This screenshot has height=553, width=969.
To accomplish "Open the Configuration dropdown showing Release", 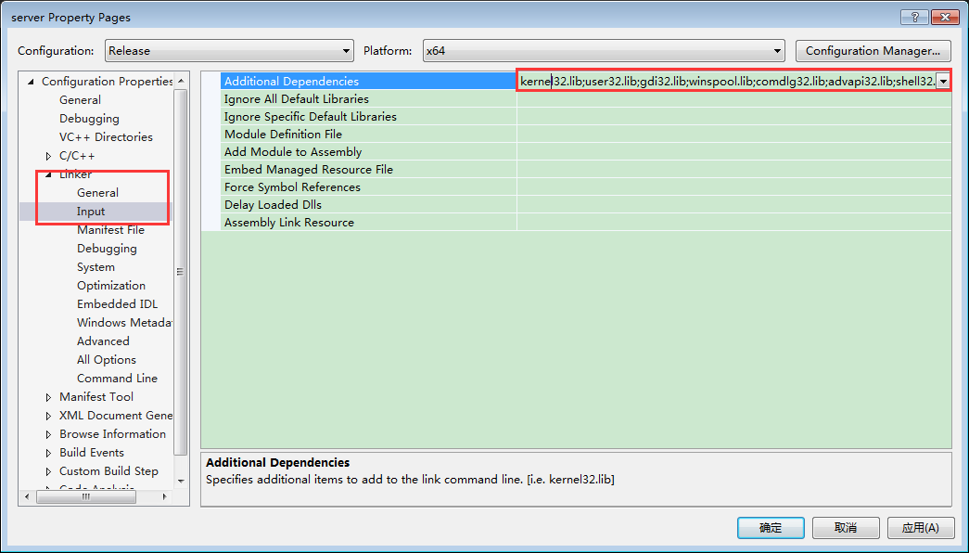I will pyautogui.click(x=345, y=50).
